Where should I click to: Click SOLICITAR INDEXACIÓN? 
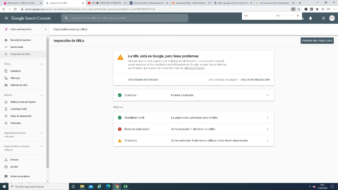pos(255,80)
